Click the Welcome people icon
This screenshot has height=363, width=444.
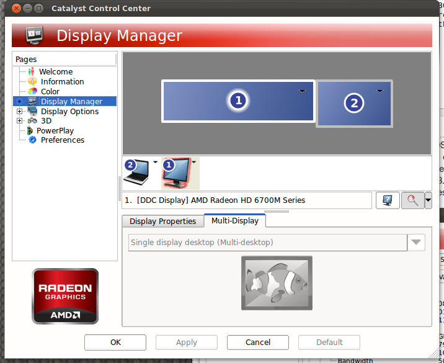pyautogui.click(x=32, y=71)
